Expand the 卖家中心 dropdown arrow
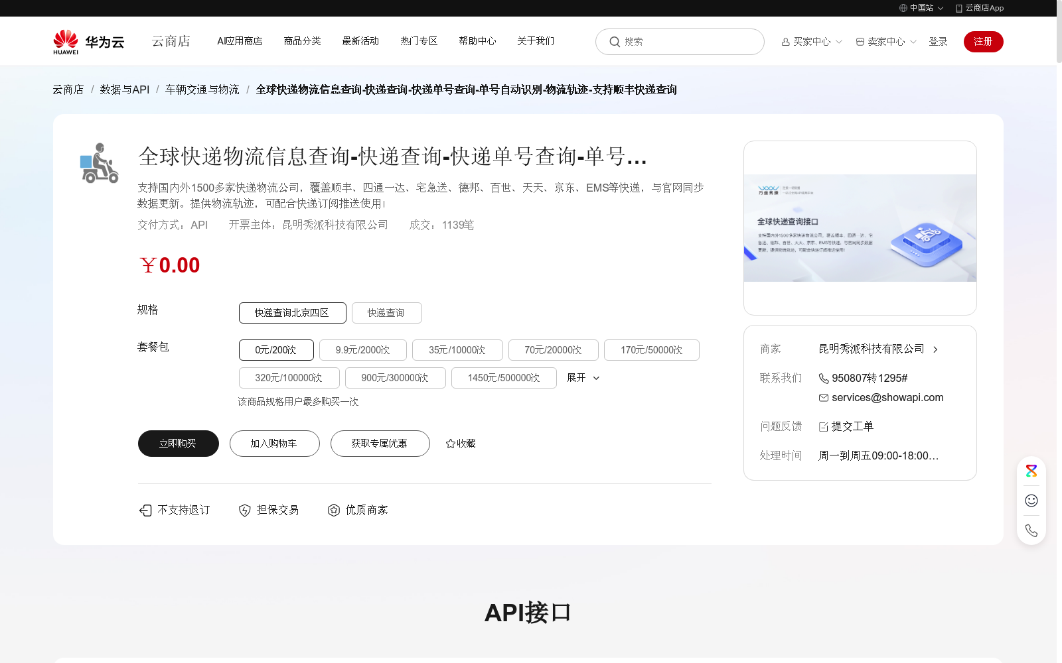The width and height of the screenshot is (1062, 663). click(913, 42)
